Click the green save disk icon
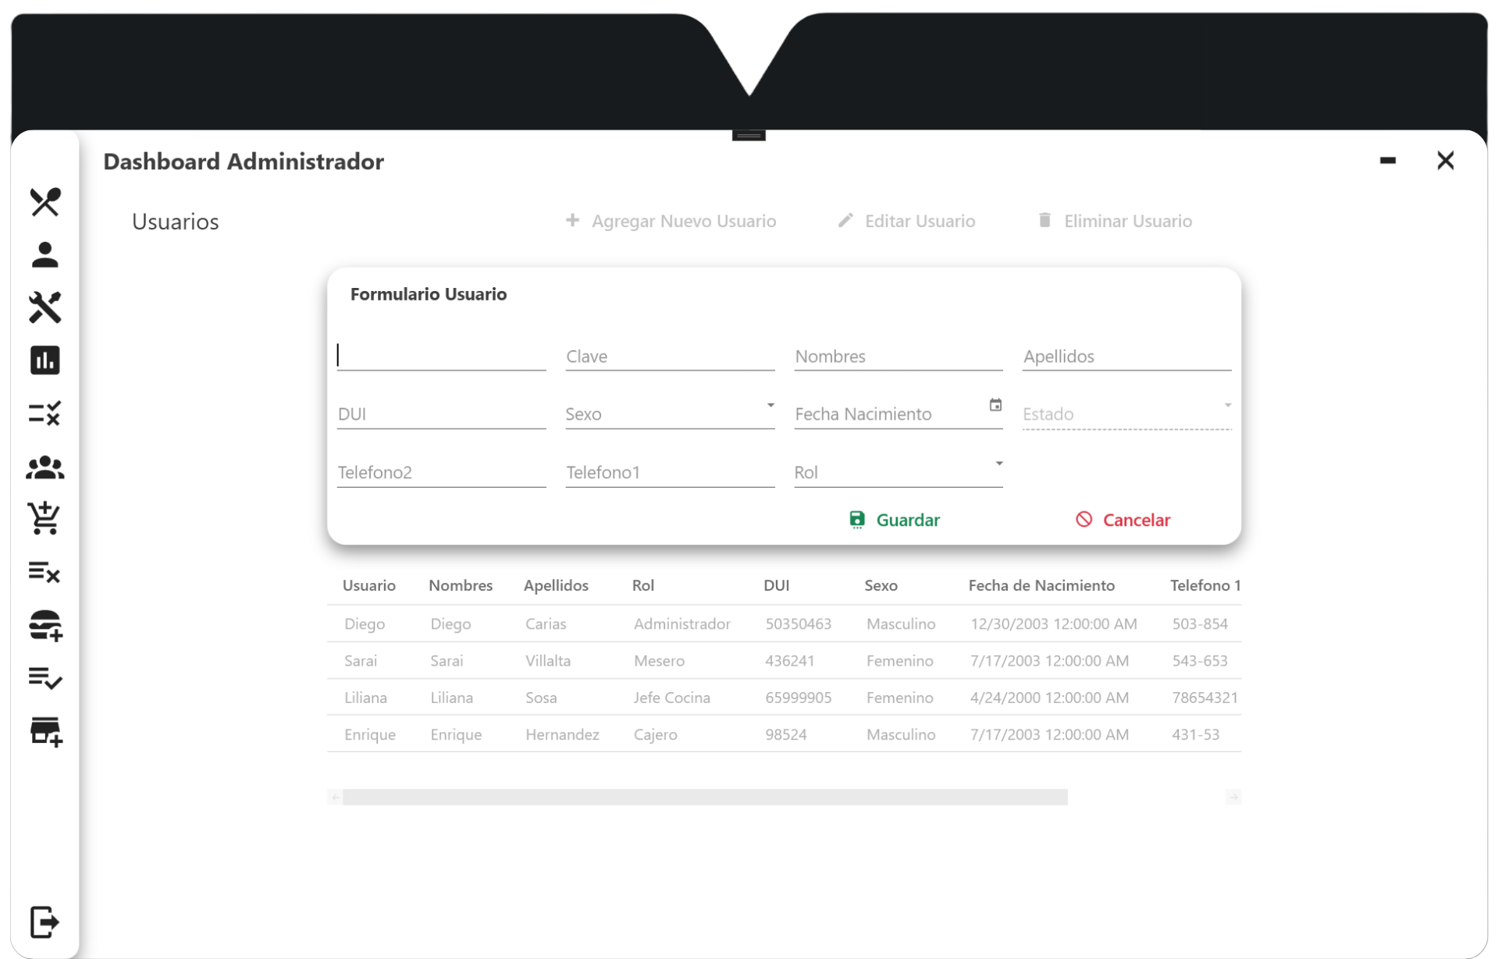 856,520
